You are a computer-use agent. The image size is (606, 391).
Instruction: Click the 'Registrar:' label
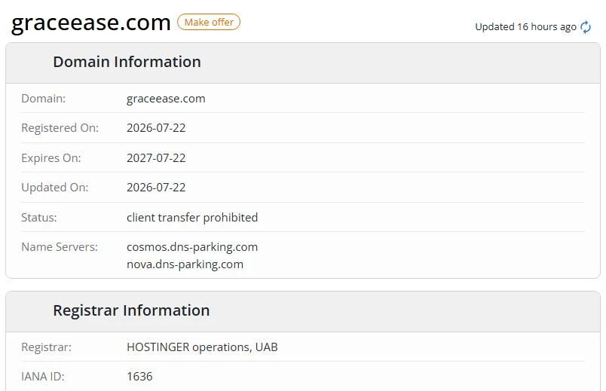point(47,347)
